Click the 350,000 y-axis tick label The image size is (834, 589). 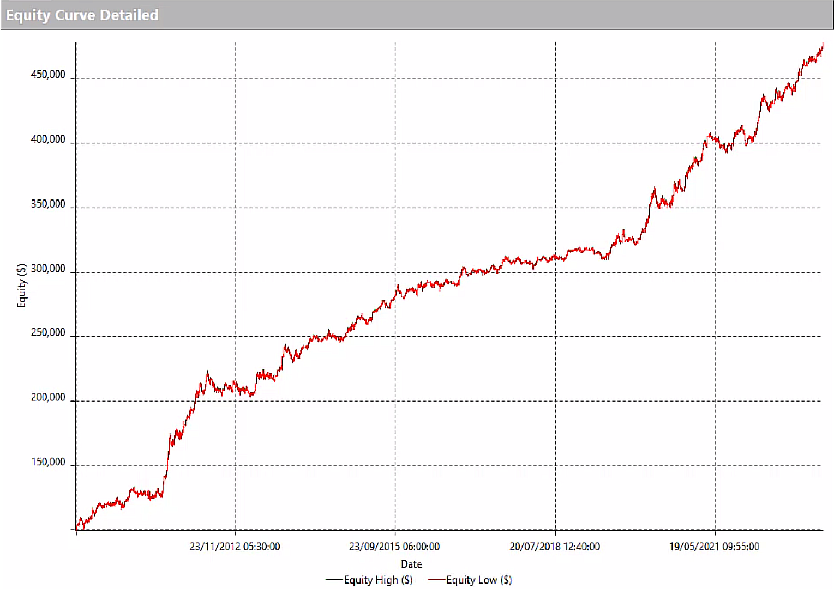tap(48, 204)
